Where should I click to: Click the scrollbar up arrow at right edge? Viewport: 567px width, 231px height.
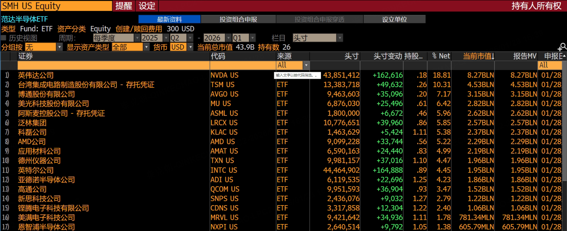(x=564, y=56)
